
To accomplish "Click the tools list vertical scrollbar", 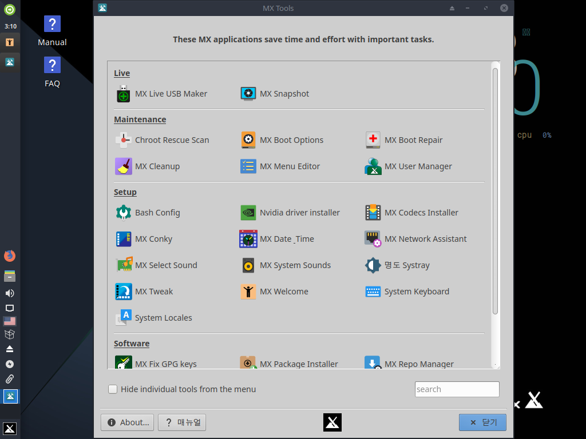I will (495, 191).
